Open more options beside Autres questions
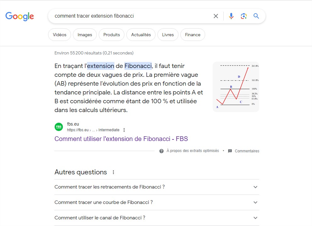Screen dimensions: 312x226 113,172
